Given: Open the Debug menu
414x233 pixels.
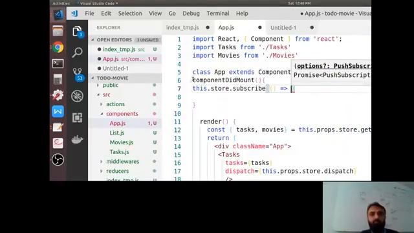Looking at the screenshot, I should point(191,14).
